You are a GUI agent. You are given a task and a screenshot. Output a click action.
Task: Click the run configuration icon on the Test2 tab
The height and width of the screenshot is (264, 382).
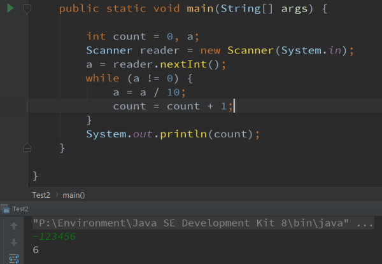coord(6,209)
